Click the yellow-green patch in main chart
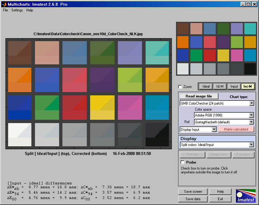 130,80
